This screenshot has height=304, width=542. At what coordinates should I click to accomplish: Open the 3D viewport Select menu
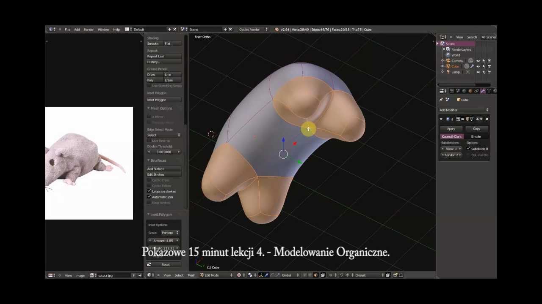tap(179, 275)
